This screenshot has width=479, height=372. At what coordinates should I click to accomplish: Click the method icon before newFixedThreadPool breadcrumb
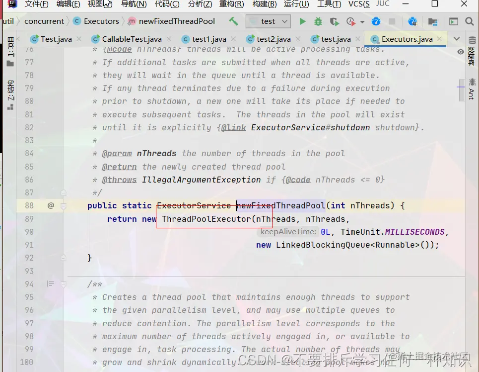tap(132, 21)
